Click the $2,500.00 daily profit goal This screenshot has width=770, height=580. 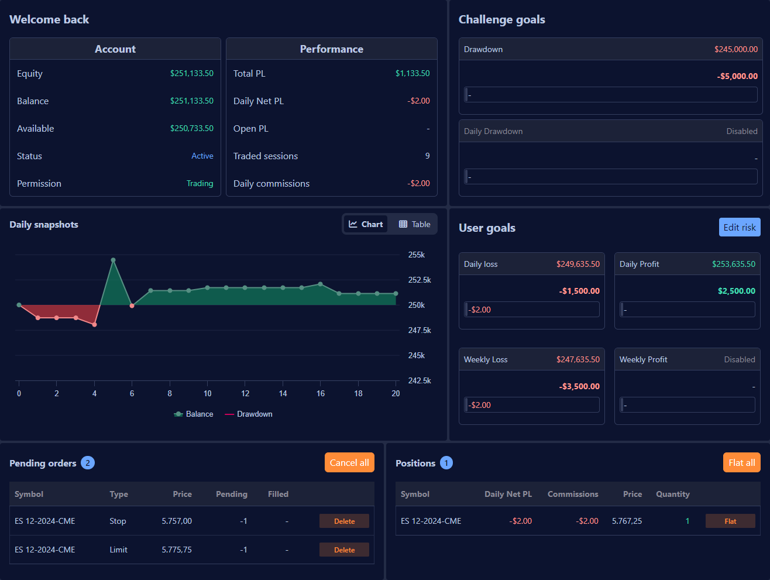(737, 291)
